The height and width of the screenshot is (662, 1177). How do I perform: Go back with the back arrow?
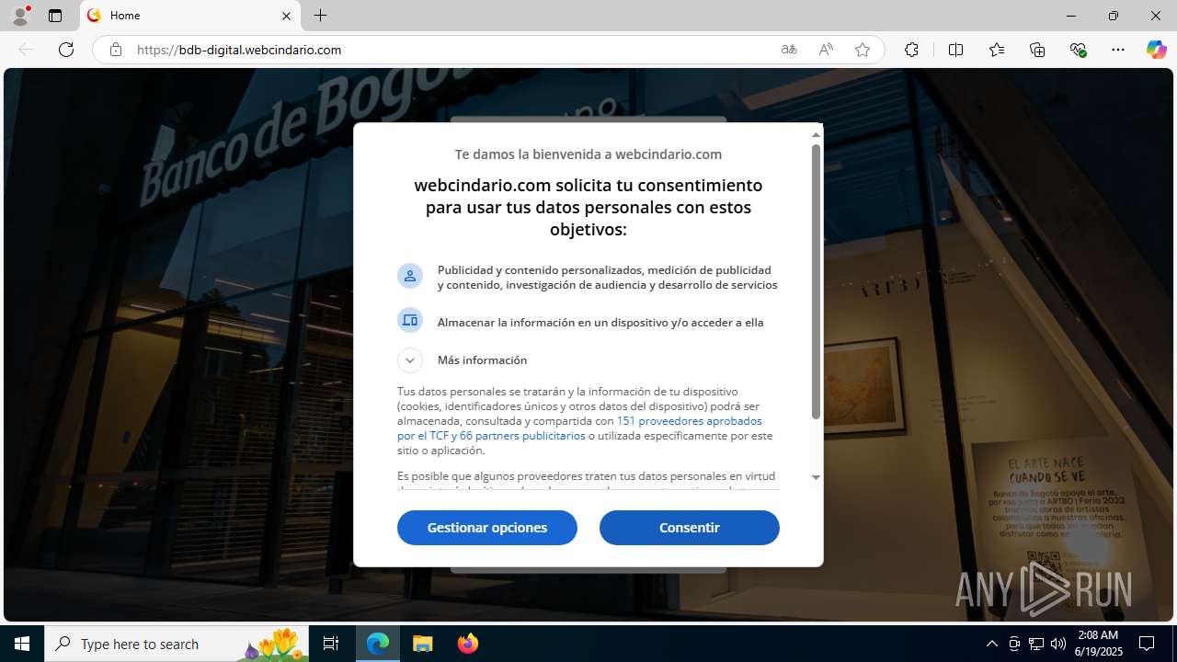click(26, 50)
